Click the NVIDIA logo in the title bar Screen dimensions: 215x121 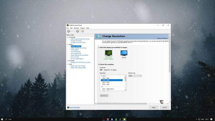pyautogui.click(x=68, y=25)
